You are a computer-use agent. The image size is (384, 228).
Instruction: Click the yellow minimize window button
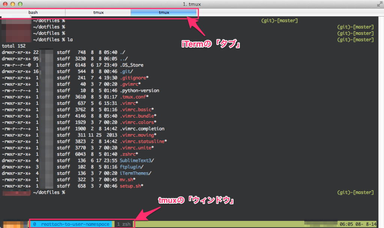[x=12, y=4]
